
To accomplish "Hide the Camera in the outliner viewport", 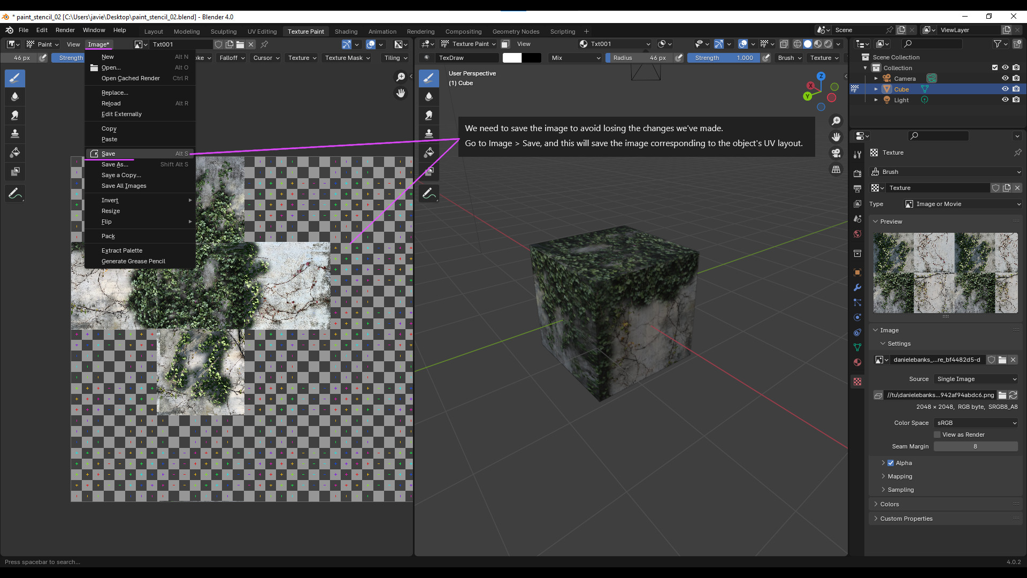I will point(1005,78).
